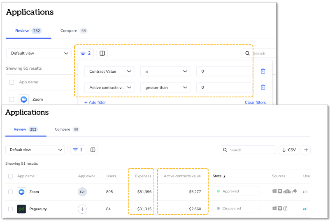Click add plus button beside CSV
330x221 pixels.
[306, 150]
